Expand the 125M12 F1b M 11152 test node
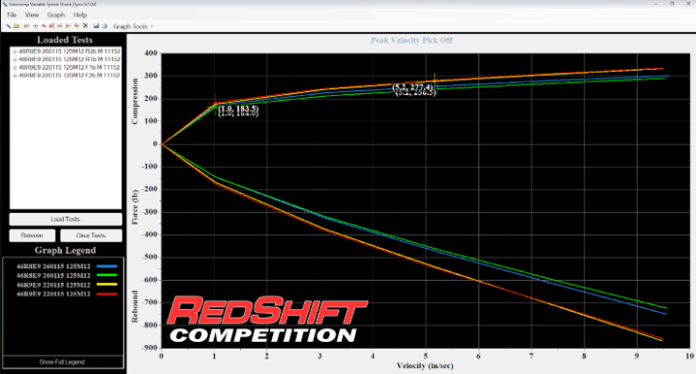This screenshot has width=696, height=374. (15, 67)
